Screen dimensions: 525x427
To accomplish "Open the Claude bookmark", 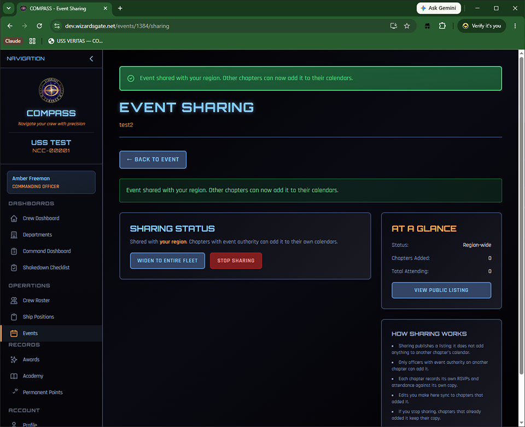I will (13, 41).
